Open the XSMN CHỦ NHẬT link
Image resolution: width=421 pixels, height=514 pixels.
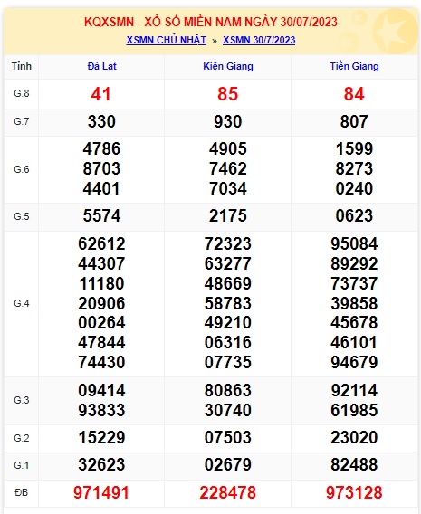(167, 40)
